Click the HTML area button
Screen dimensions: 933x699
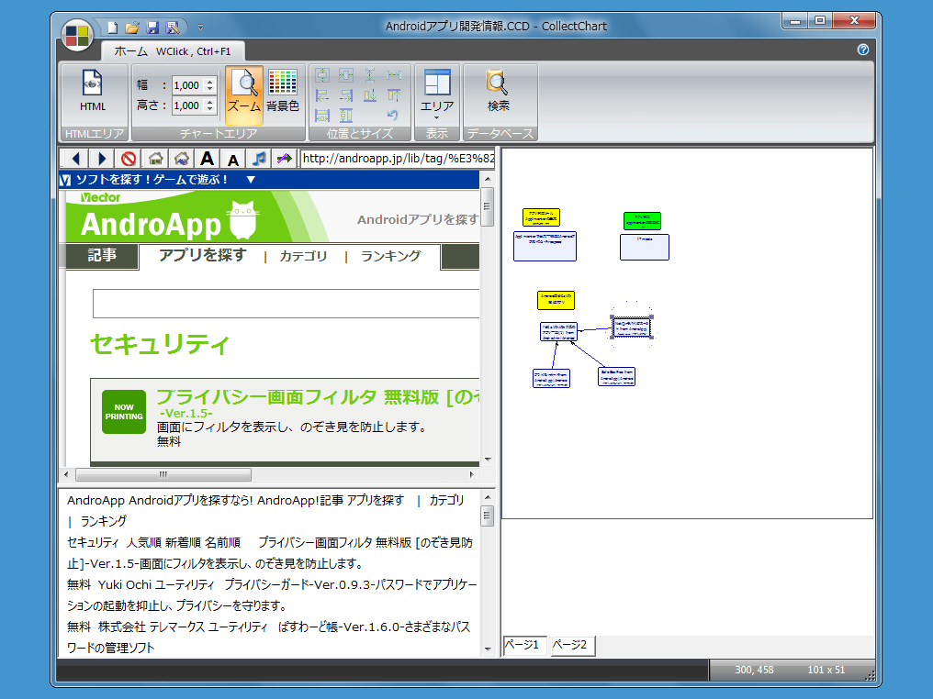tap(93, 91)
